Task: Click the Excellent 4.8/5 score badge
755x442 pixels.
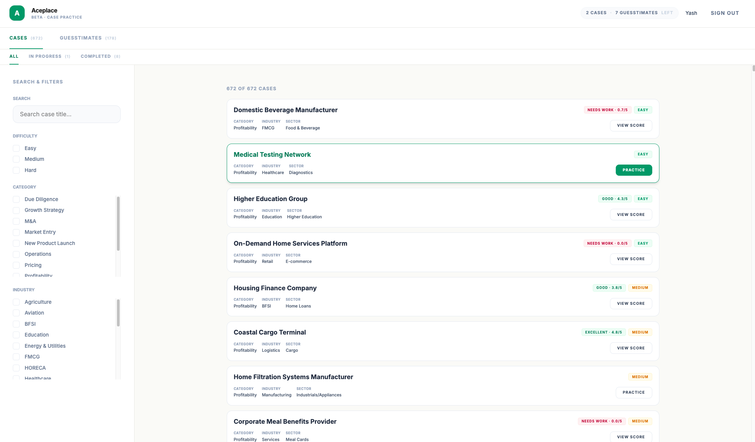Action: [603, 332]
